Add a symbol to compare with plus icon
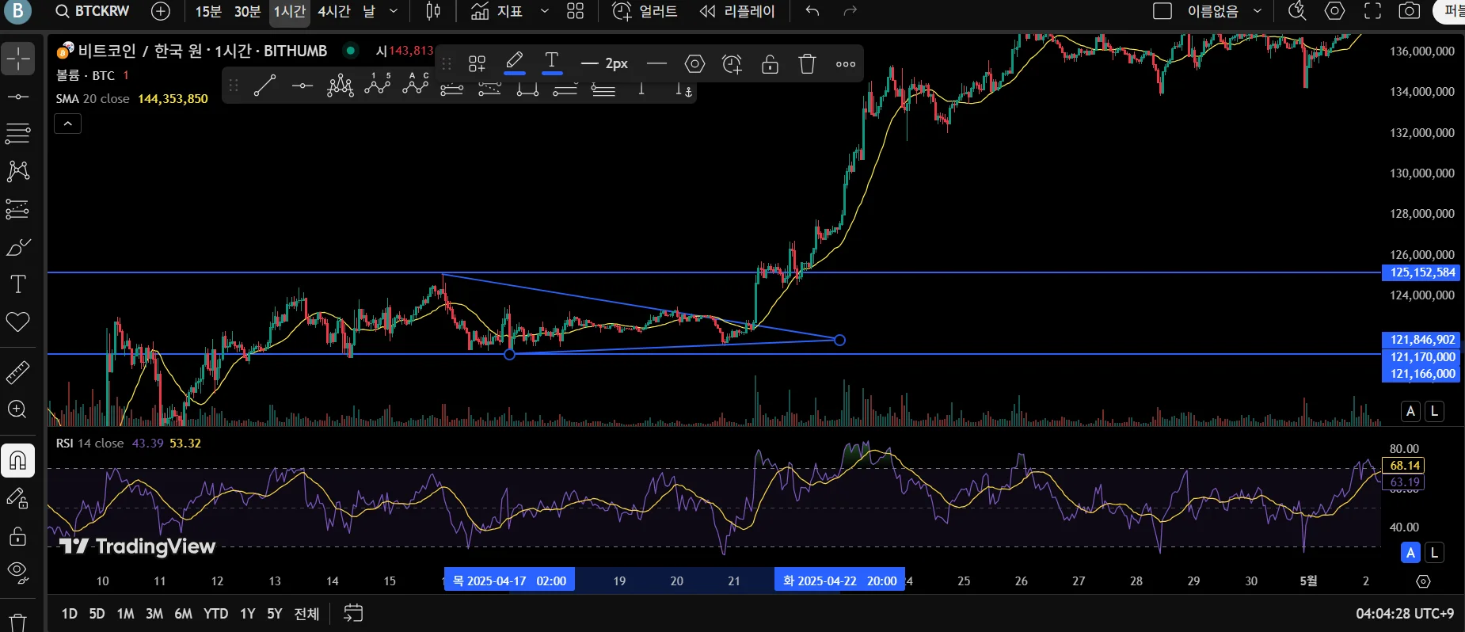This screenshot has height=632, width=1465. (160, 11)
